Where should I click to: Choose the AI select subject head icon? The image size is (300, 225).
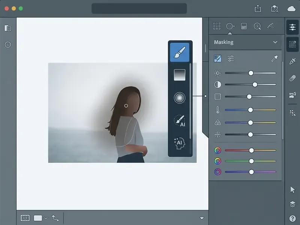[180, 143]
